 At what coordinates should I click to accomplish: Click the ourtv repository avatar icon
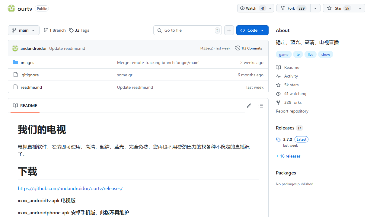(x=11, y=8)
